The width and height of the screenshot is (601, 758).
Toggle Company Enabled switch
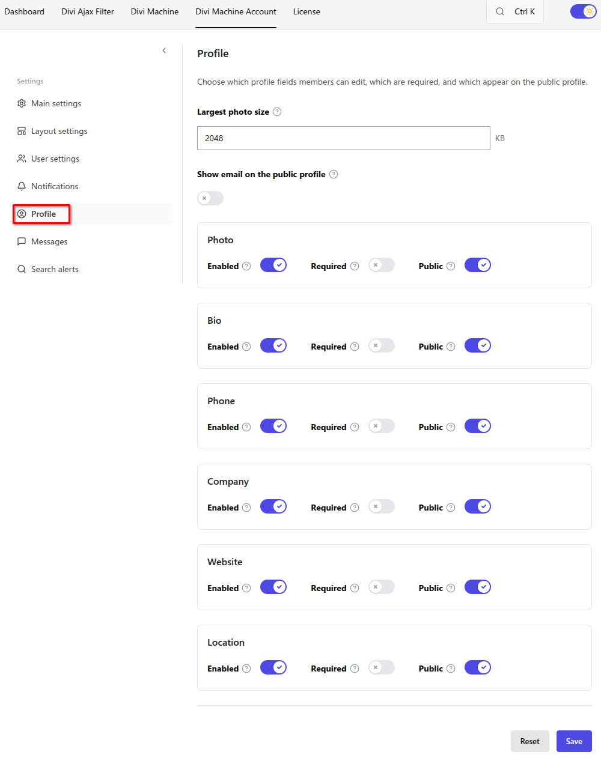click(273, 506)
